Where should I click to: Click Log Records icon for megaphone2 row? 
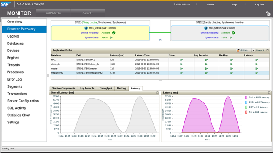coord(206,73)
